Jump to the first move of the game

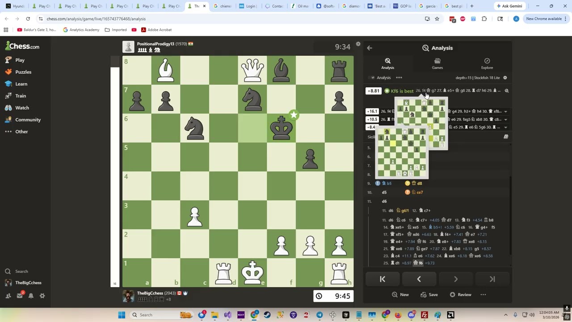383,279
